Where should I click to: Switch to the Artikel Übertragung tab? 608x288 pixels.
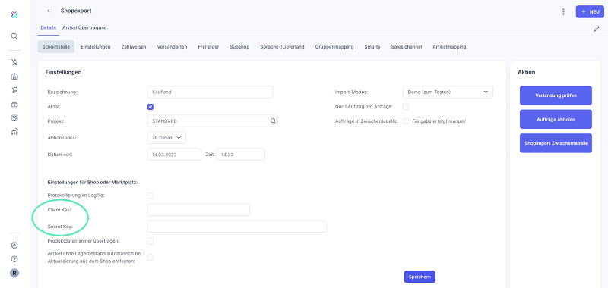[x=84, y=28]
